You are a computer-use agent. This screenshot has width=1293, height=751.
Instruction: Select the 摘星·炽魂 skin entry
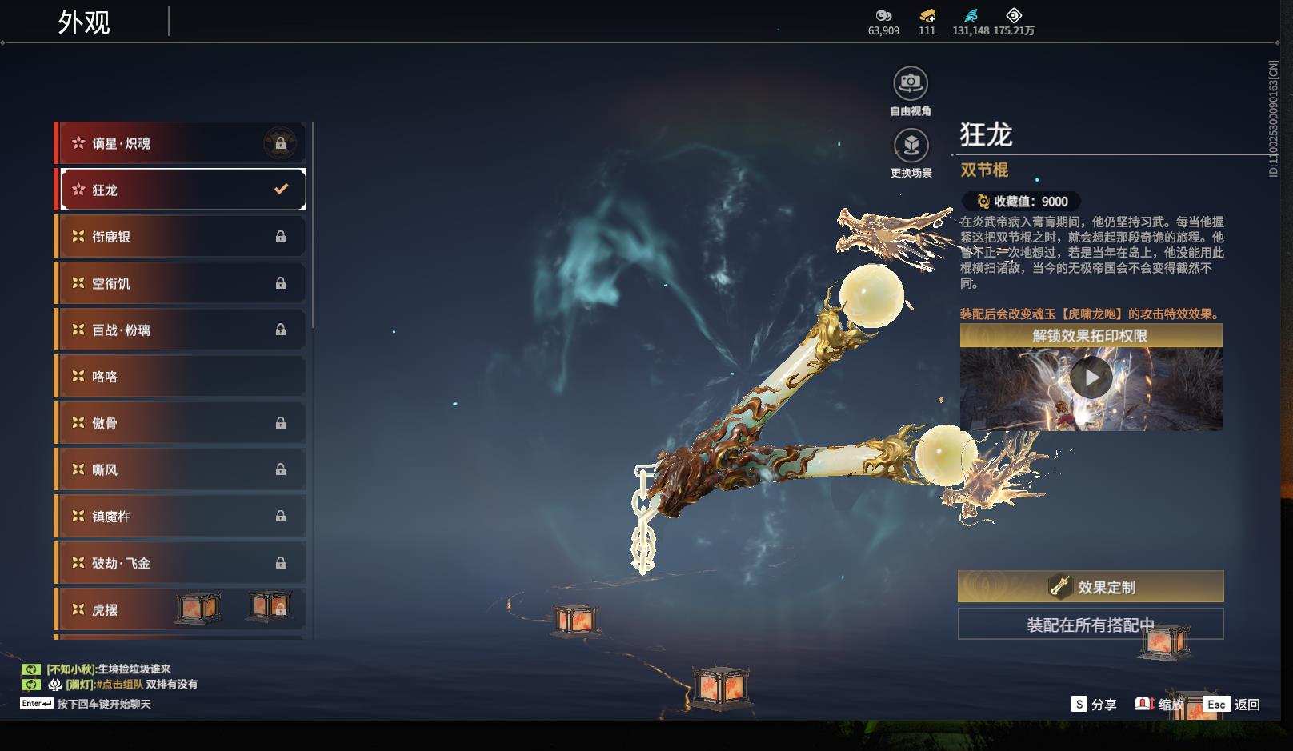(x=180, y=143)
